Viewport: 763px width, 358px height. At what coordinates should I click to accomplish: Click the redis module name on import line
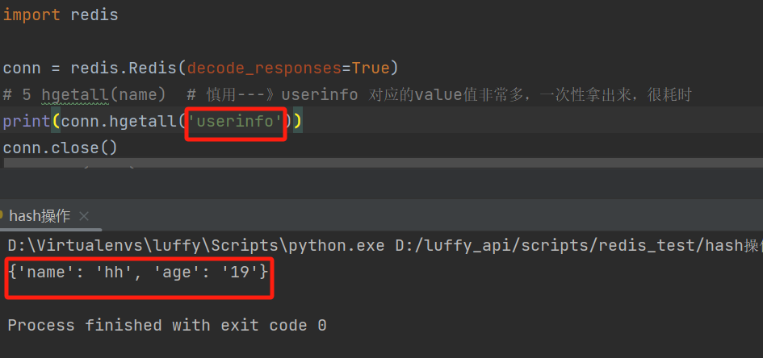(94, 15)
